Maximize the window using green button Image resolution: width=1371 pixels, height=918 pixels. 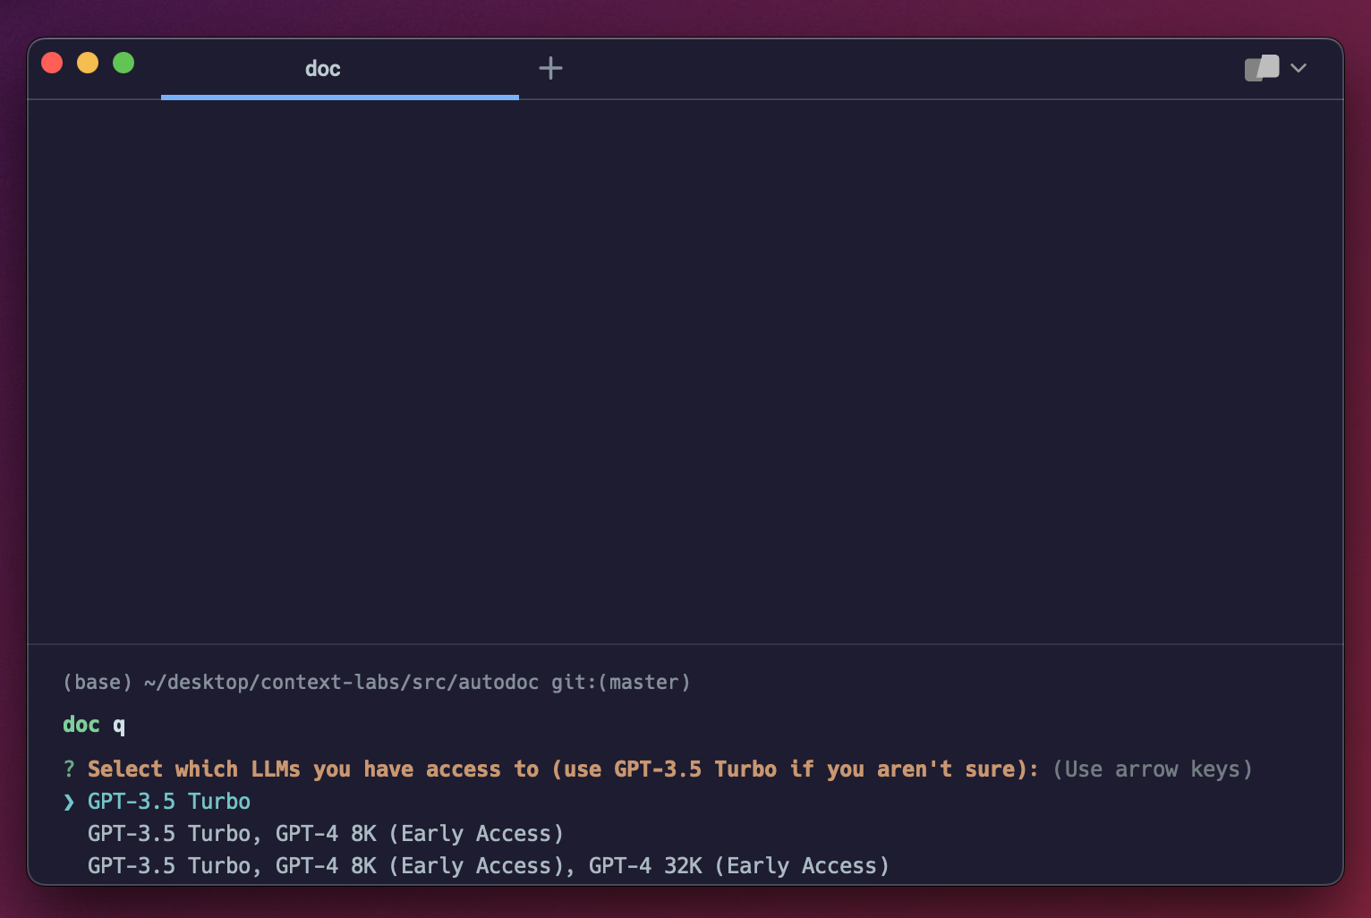tap(123, 63)
